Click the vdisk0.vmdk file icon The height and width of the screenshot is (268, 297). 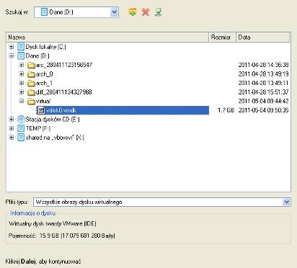tap(41, 110)
